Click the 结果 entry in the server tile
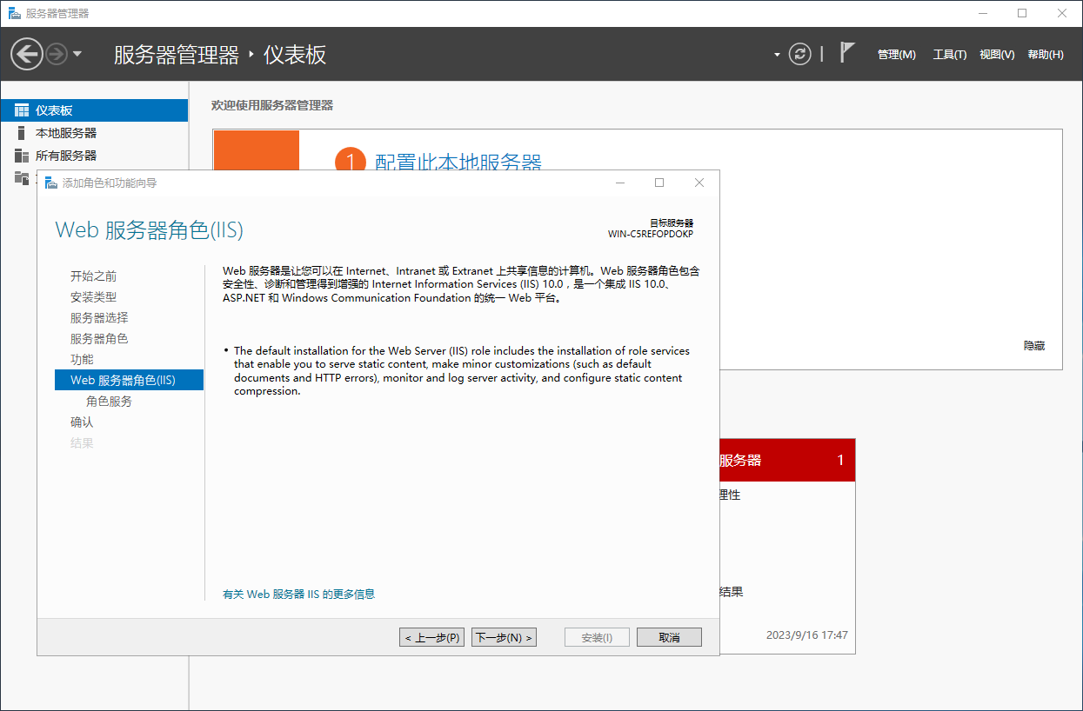 click(x=732, y=592)
